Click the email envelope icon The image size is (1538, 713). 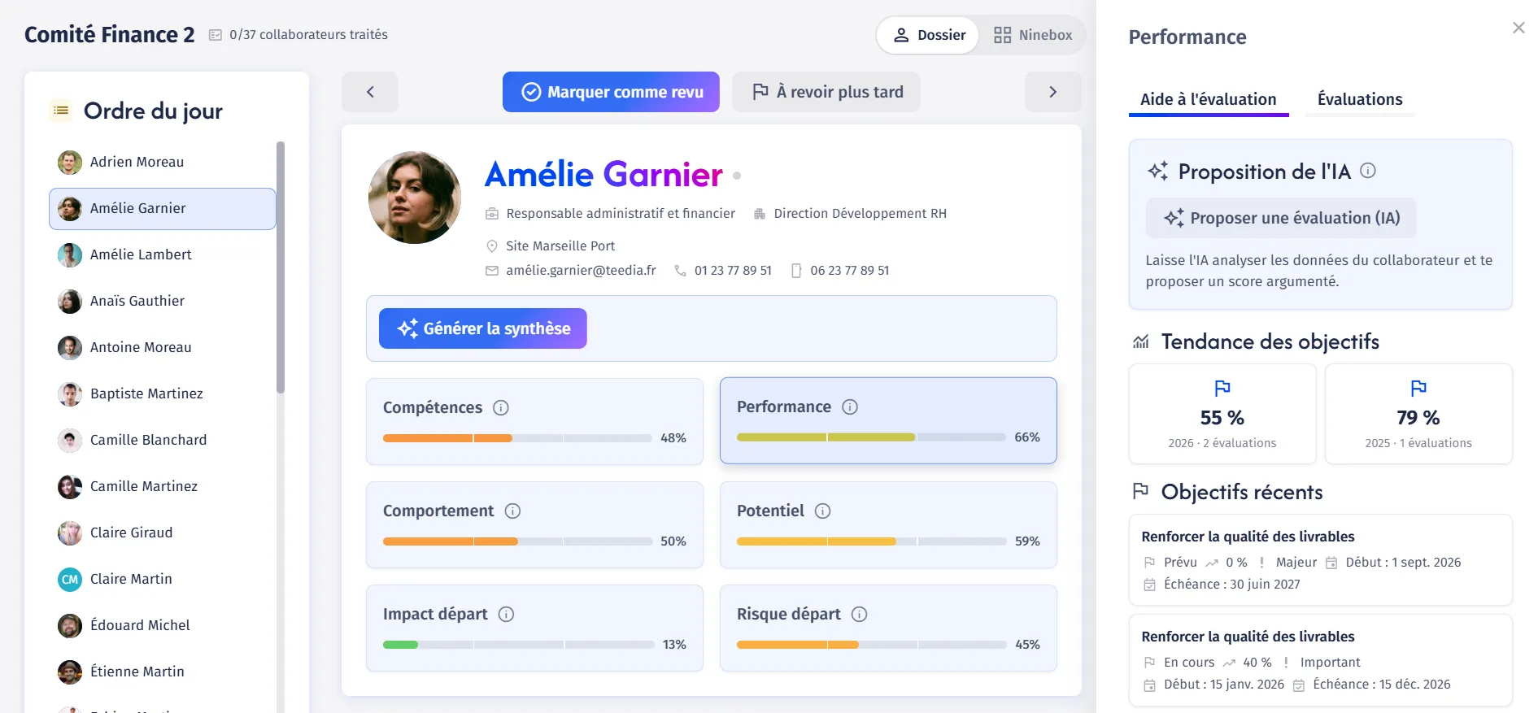tap(492, 271)
